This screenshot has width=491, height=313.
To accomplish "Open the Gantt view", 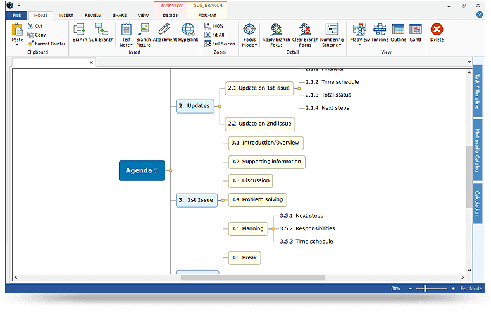I will pyautogui.click(x=416, y=32).
